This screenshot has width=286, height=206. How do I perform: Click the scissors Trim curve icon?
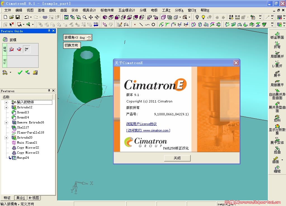[x=180, y=24]
